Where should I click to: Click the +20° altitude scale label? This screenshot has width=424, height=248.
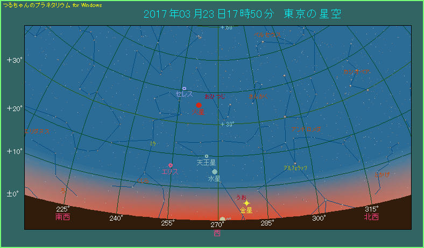tap(14, 108)
